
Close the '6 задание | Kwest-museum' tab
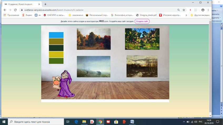(x=39, y=4)
